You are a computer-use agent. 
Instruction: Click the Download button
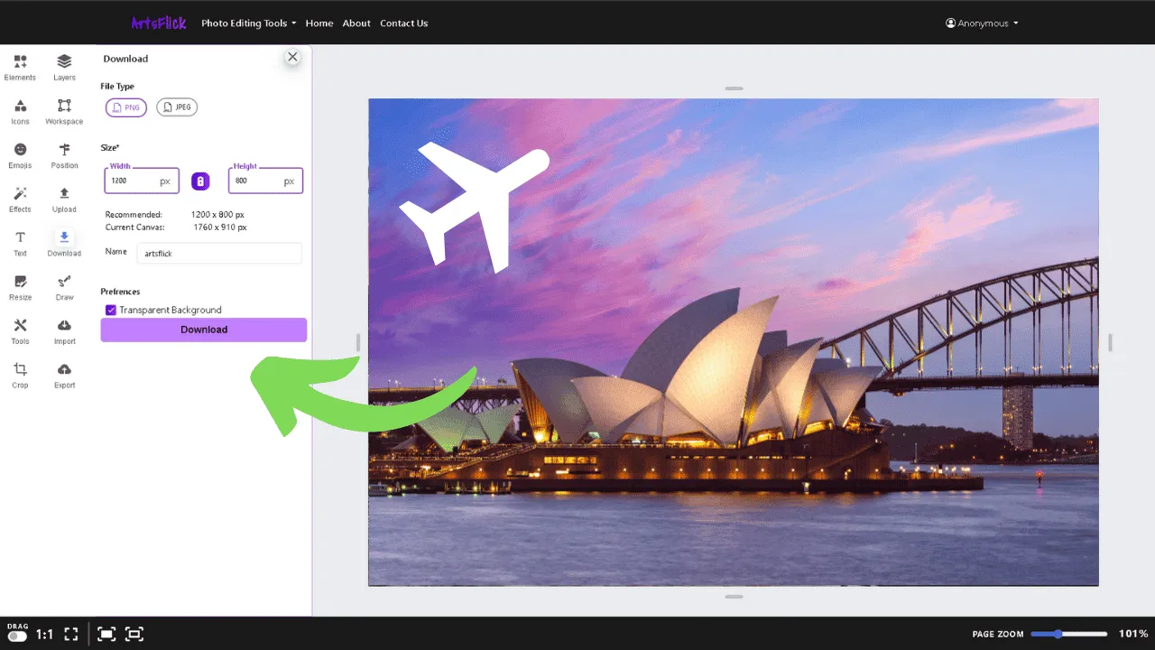coord(203,330)
